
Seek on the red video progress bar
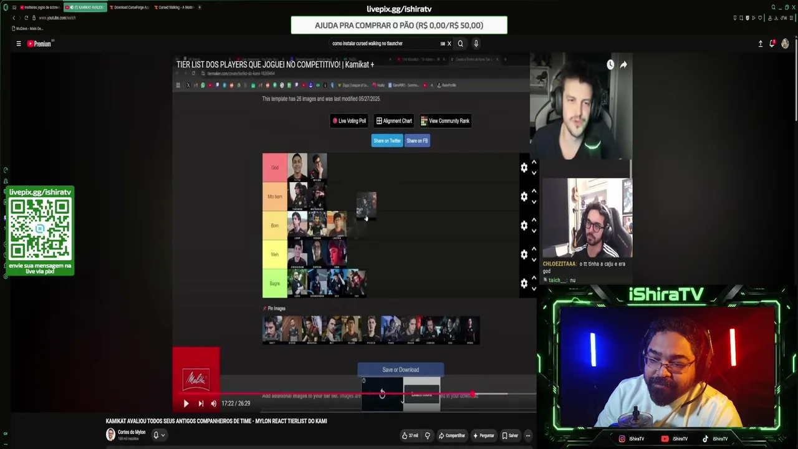pos(354,393)
